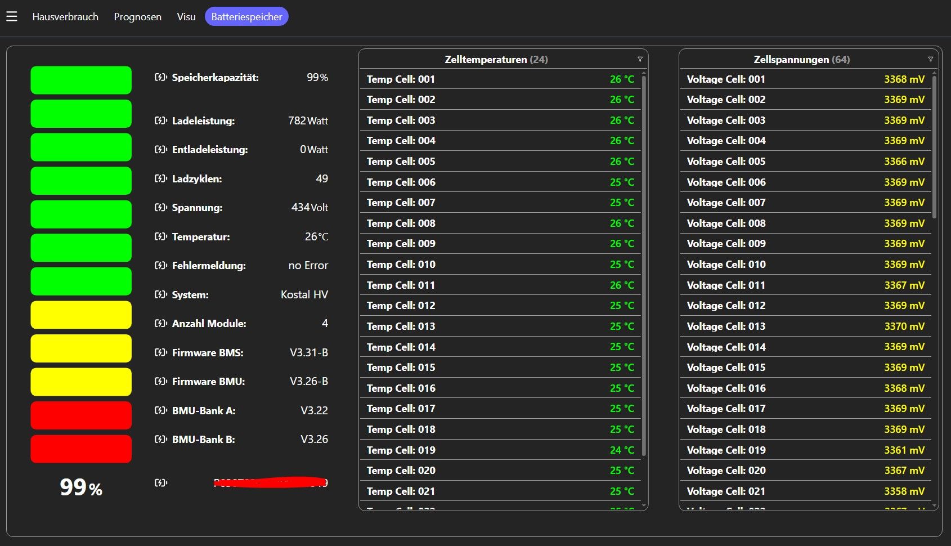Click the top green battery level bar
Screen dimensions: 951x546
click(x=81, y=80)
